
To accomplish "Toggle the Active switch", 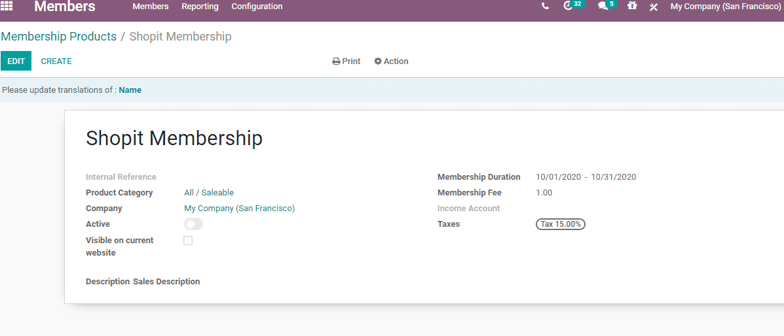I will [x=193, y=224].
